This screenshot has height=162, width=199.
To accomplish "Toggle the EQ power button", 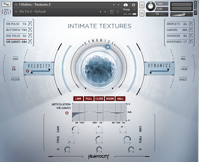I will point(67,113).
